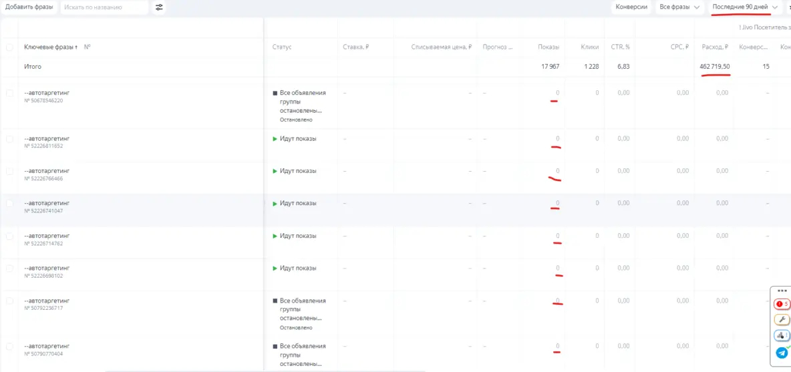Click the '№' column header
This screenshot has width=791, height=372.
click(88, 47)
